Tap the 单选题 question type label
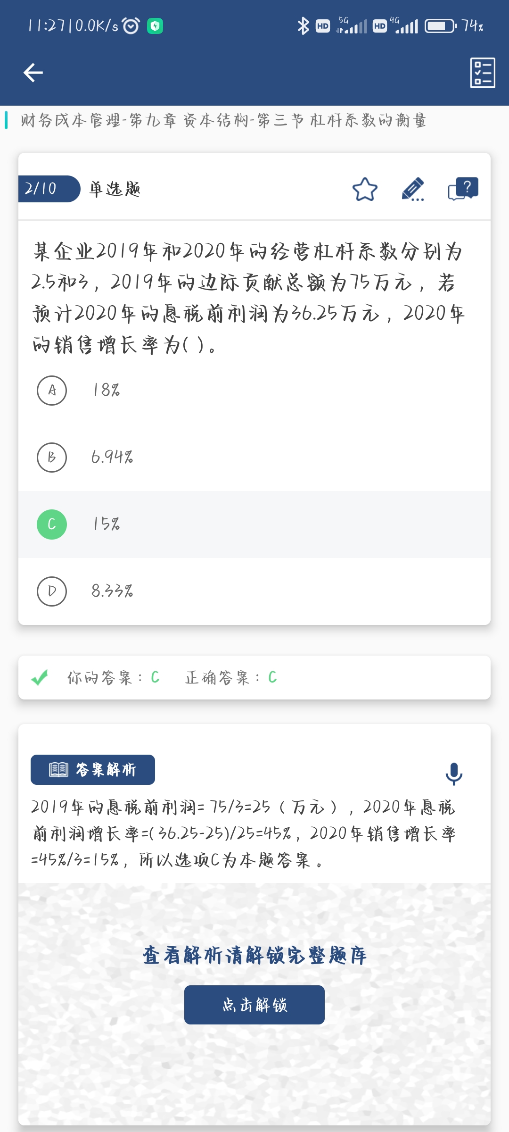Image resolution: width=509 pixels, height=1132 pixels. (x=115, y=189)
